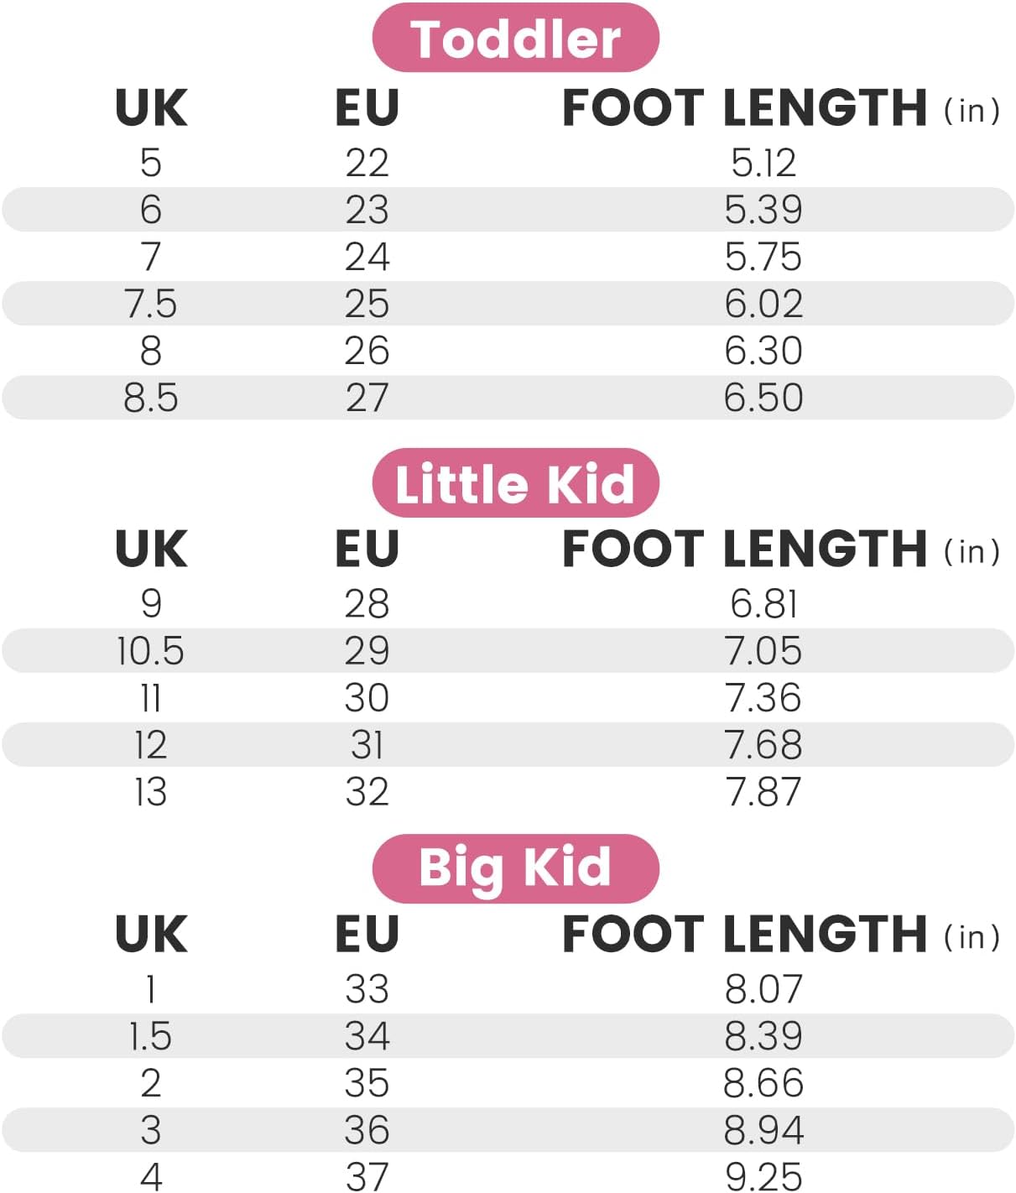Click the 8.66 foot length value
The height and width of the screenshot is (1193, 1016).
coord(763,1083)
